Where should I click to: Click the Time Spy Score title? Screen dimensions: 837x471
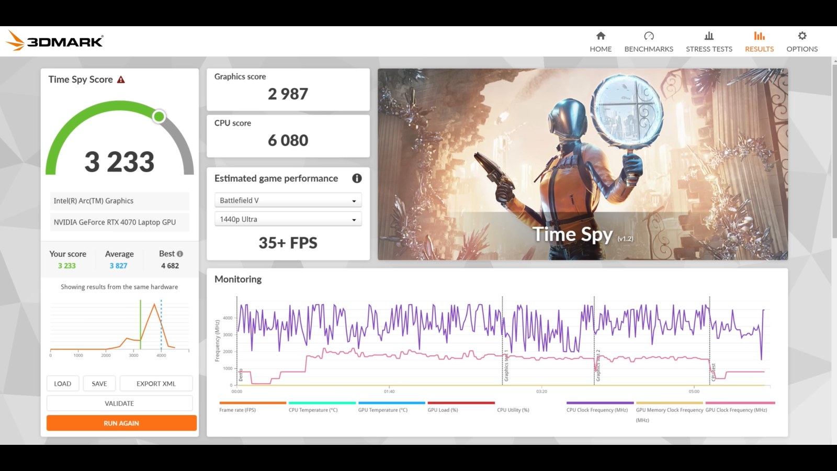pos(81,80)
